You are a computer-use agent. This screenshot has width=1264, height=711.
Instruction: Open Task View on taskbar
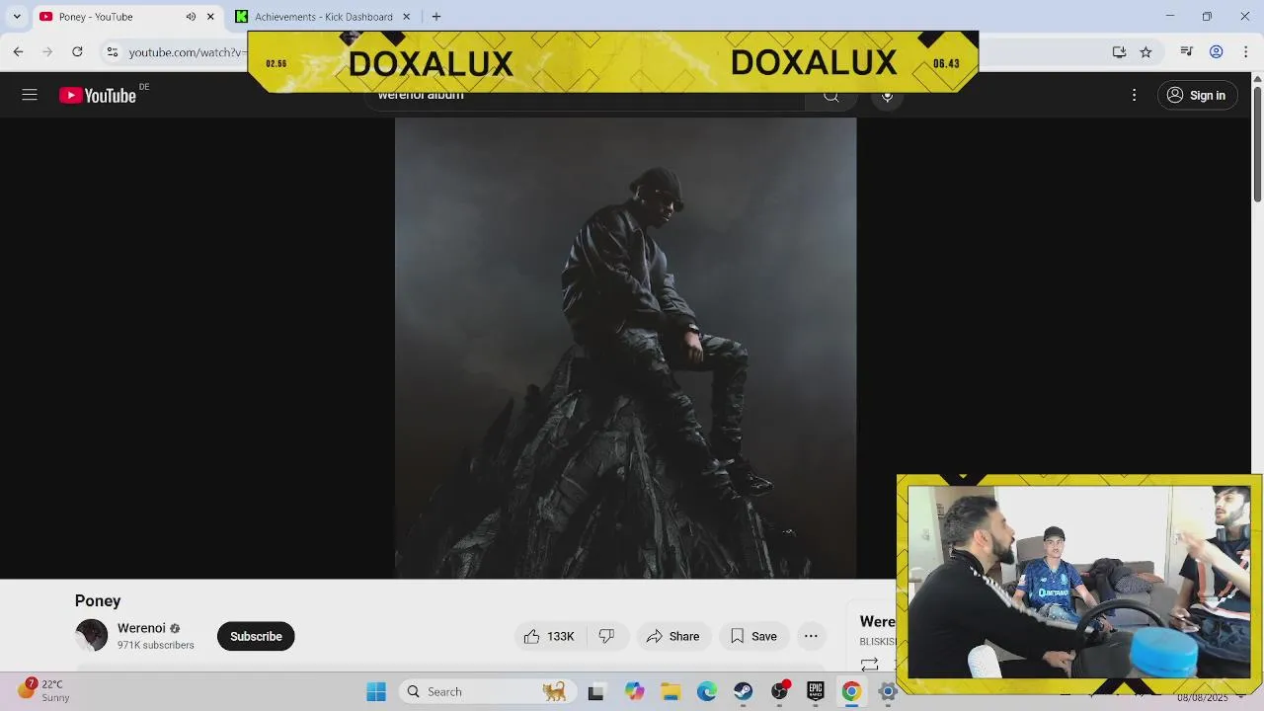point(595,692)
